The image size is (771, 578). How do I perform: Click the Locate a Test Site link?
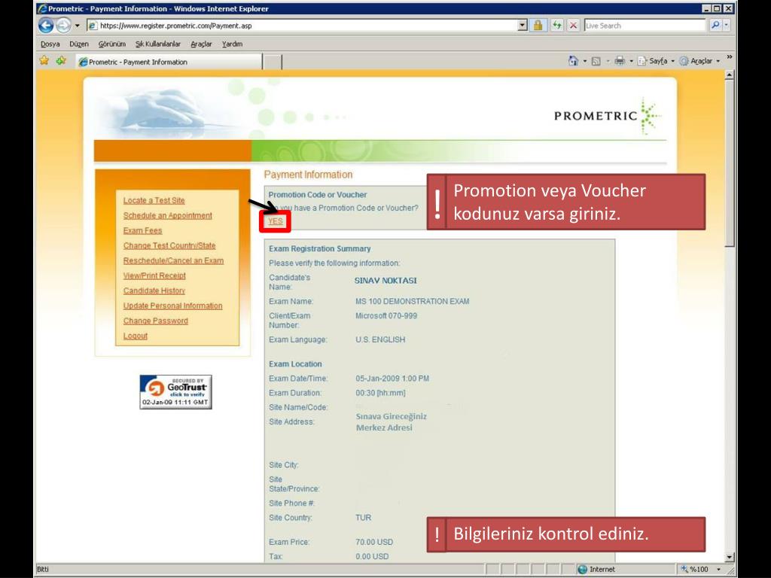click(154, 200)
